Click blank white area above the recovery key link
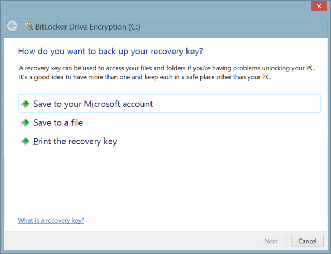The width and height of the screenshot is (331, 254). tap(161, 183)
